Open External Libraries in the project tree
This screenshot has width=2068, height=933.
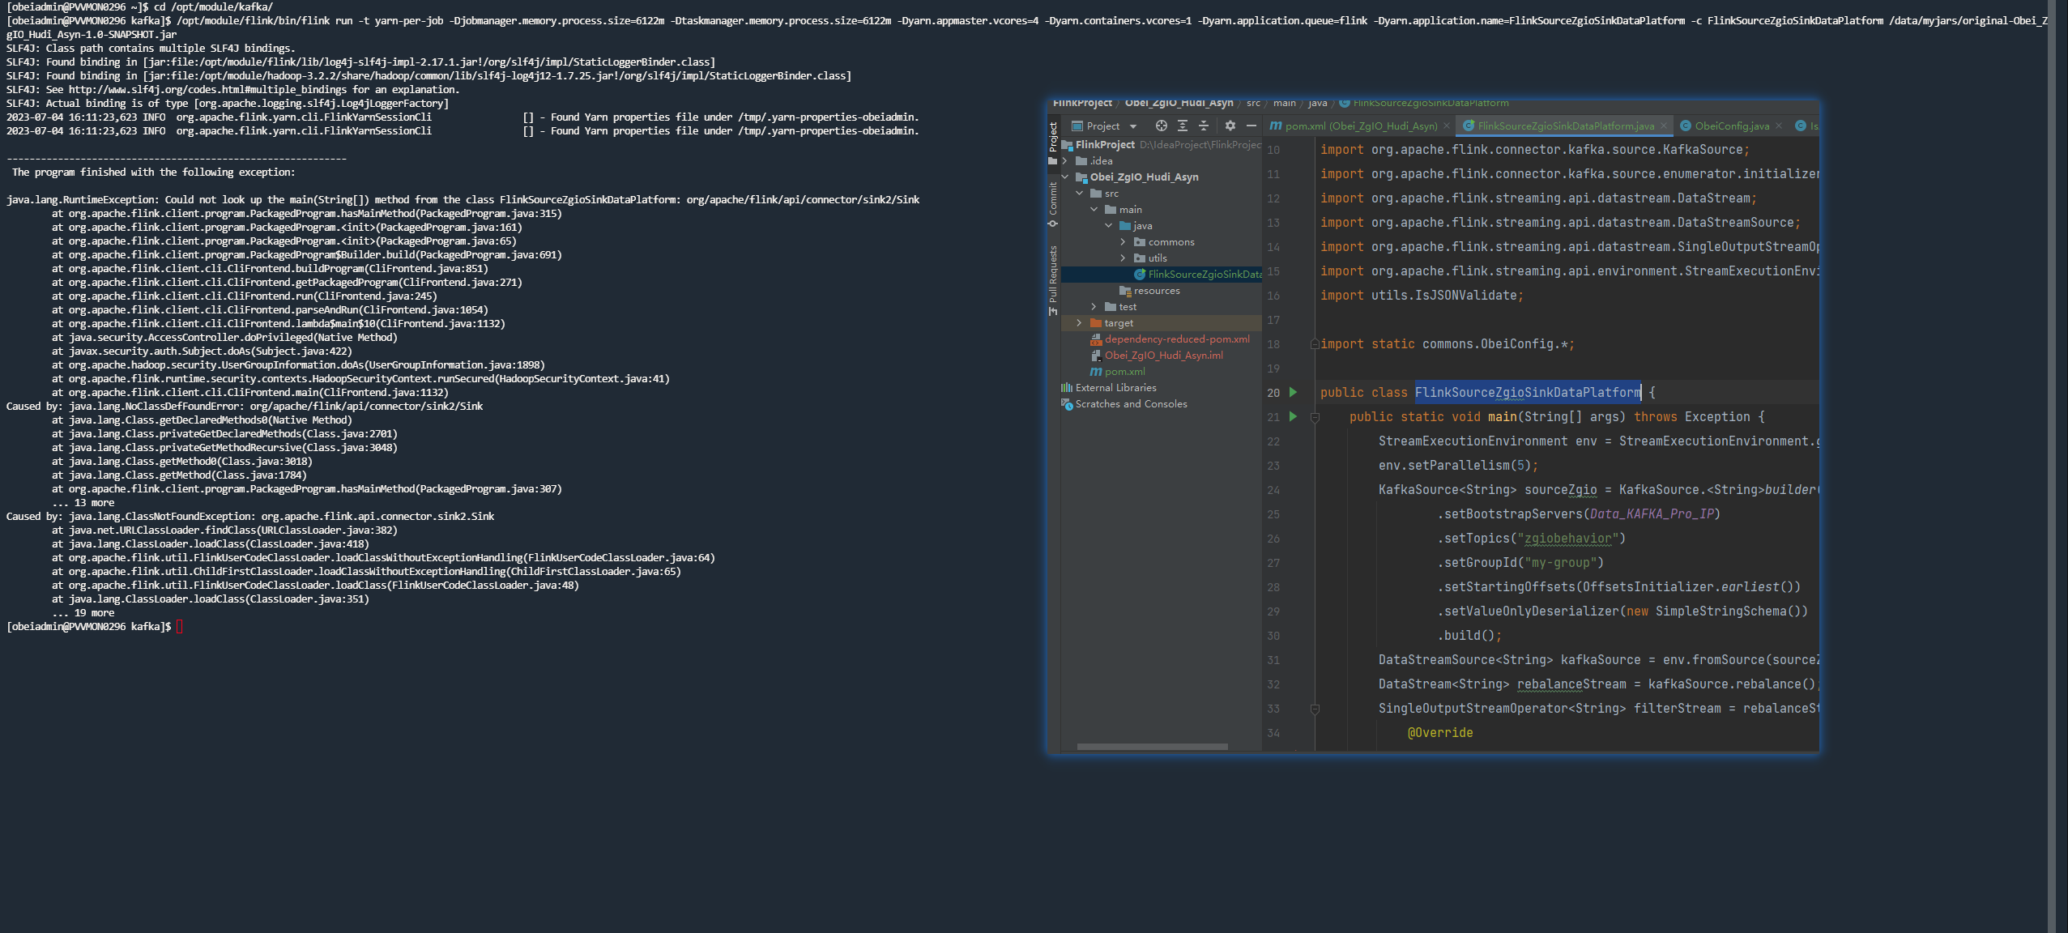tap(1115, 387)
